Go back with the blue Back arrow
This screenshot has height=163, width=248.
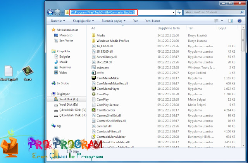pyautogui.click(x=50, y=12)
